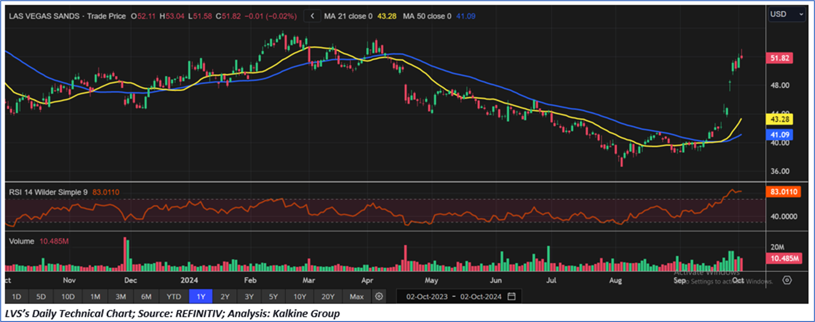
Task: Select the 10D time range
Action: tap(68, 297)
